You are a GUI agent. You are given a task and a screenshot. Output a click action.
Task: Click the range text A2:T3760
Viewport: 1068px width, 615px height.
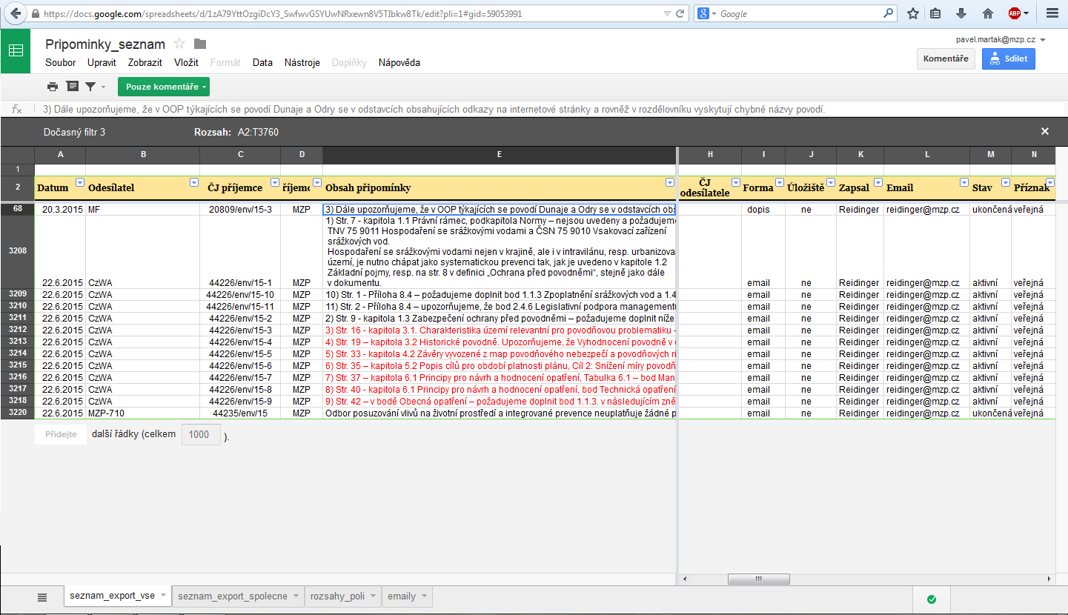[x=258, y=132]
